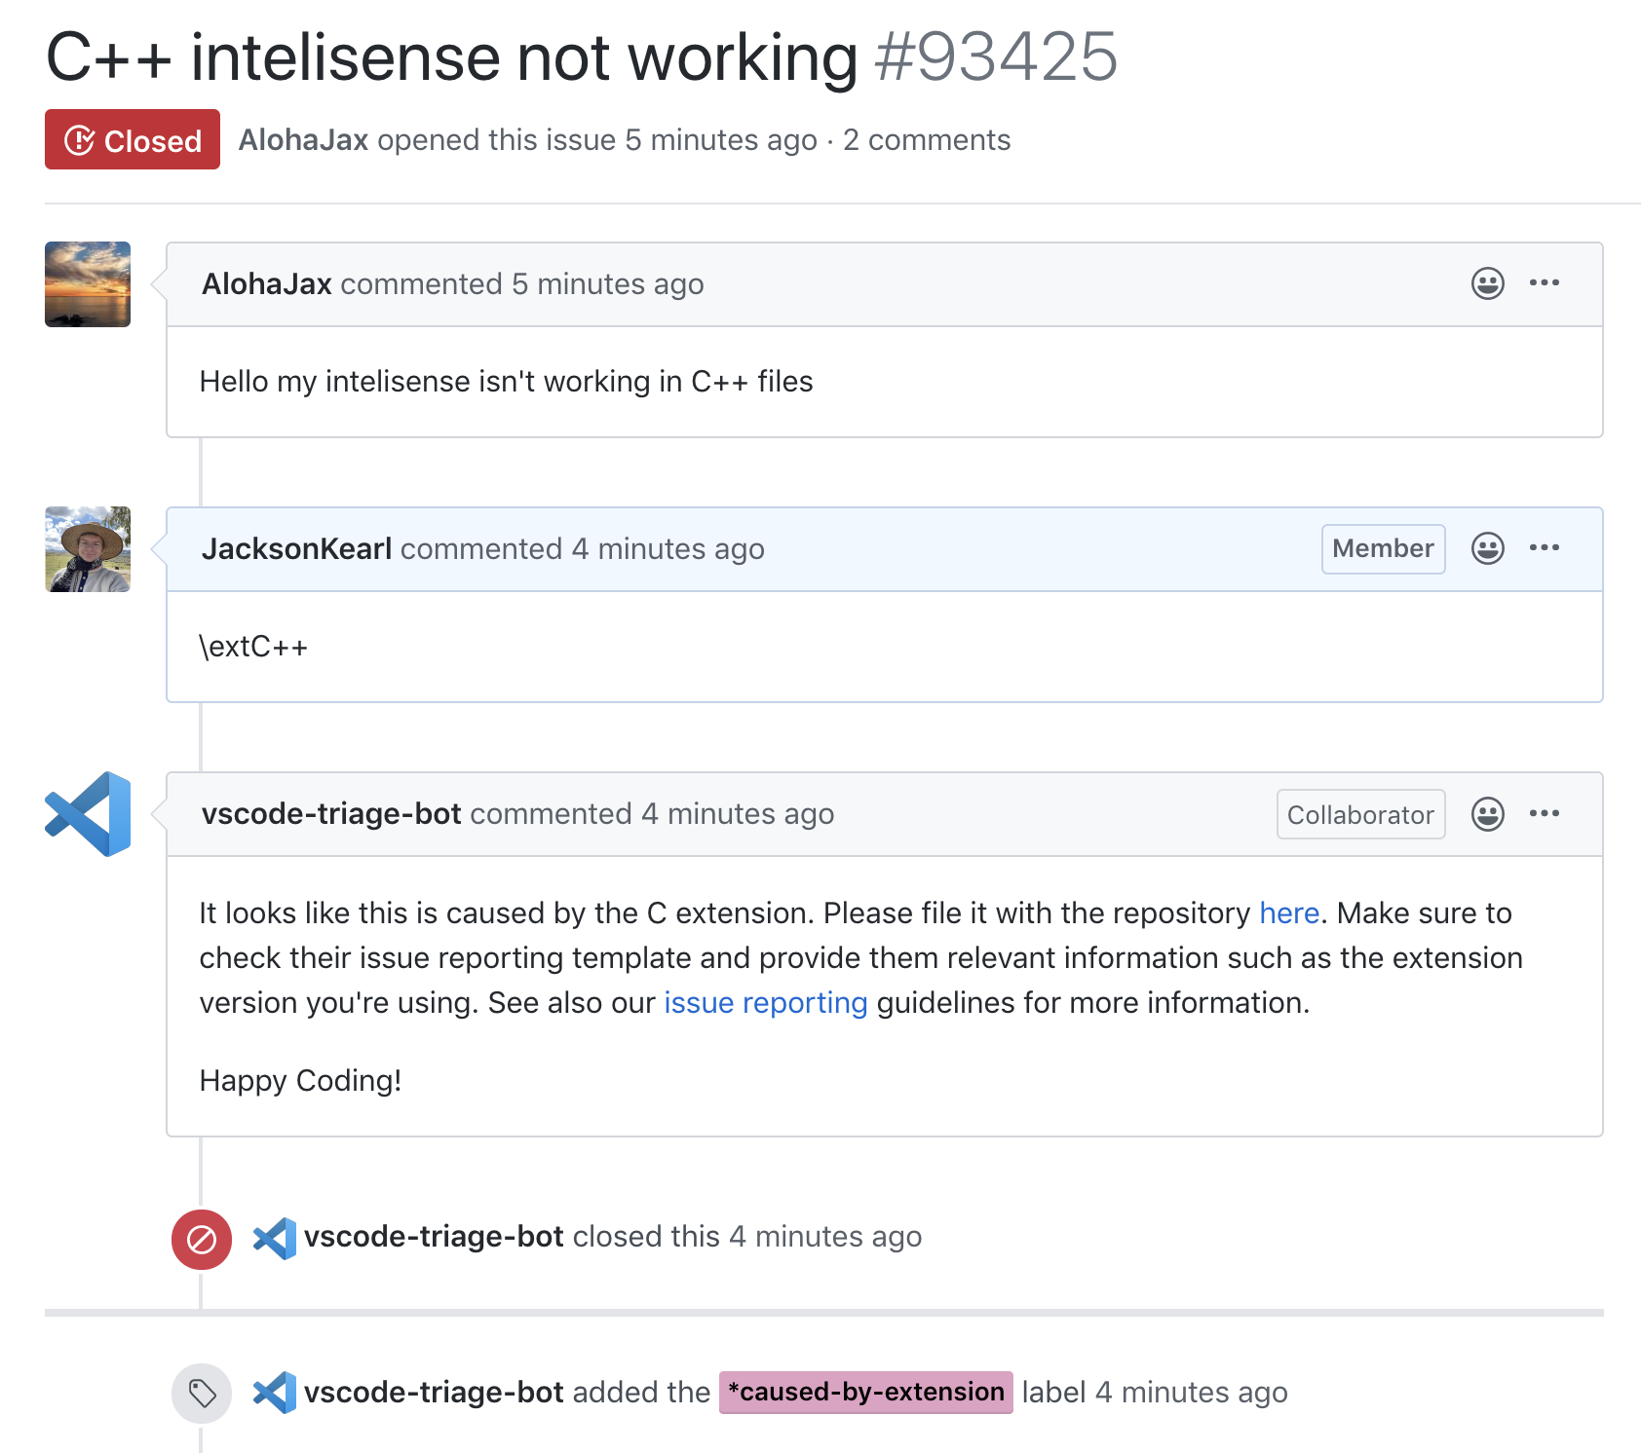Open the AlohaJax author link in the issue header
Image resolution: width=1641 pixels, height=1453 pixels.
click(303, 139)
